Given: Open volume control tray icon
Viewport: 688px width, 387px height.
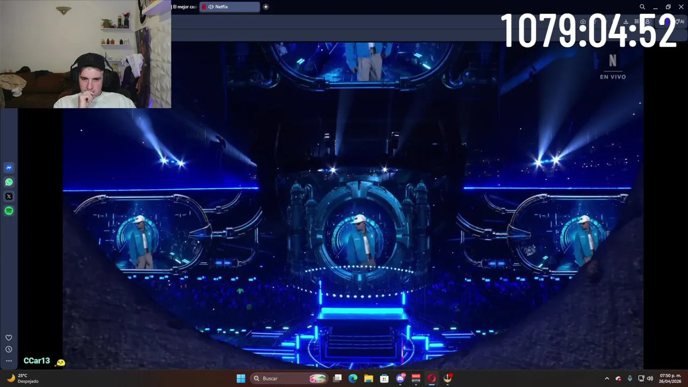Looking at the screenshot, I should [x=650, y=378].
